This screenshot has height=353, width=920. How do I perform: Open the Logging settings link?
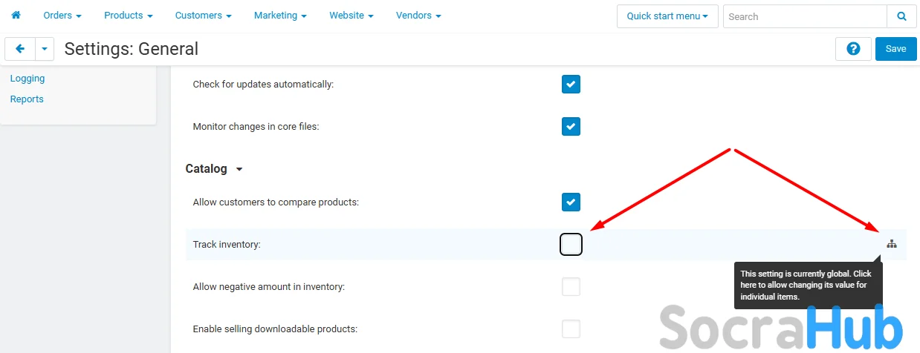(x=27, y=79)
